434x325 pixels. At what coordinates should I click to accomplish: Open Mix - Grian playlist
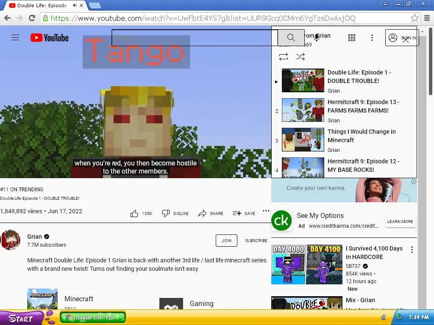[360, 300]
